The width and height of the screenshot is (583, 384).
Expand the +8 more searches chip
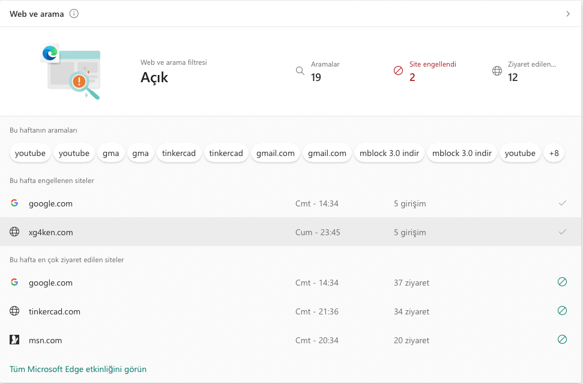(554, 153)
